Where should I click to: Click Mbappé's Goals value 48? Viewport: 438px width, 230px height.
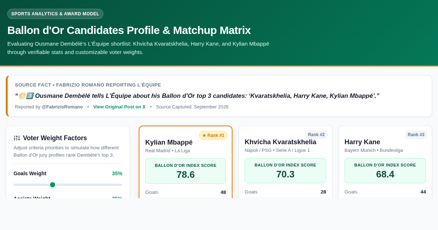(223, 192)
